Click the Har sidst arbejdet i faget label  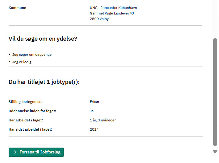tap(30, 129)
